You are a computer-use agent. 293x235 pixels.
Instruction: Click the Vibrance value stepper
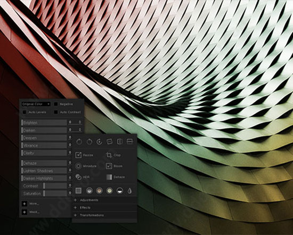click(70, 145)
